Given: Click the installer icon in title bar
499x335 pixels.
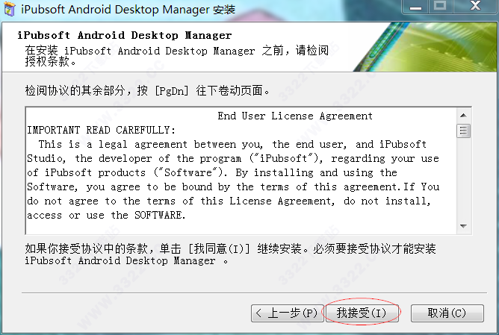Looking at the screenshot, I should pyautogui.click(x=10, y=9).
